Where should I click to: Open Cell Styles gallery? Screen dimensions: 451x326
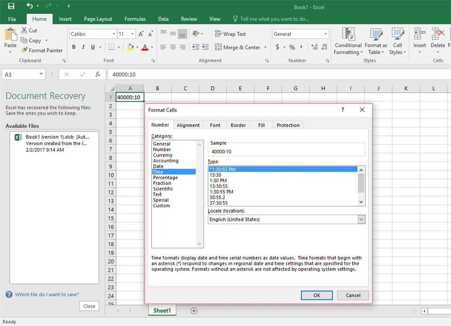pos(398,41)
